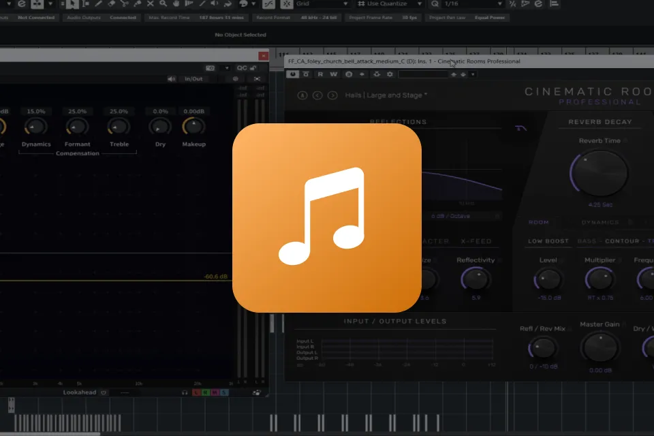
Task: Click the toolbar setup lines icon
Action: [555, 4]
